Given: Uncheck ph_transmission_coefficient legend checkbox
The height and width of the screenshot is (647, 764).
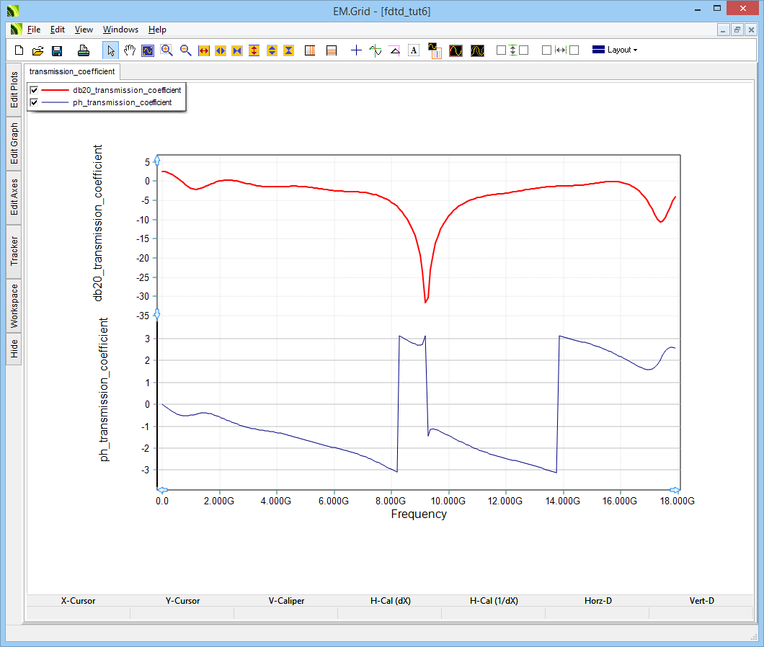Looking at the screenshot, I should pyautogui.click(x=34, y=102).
